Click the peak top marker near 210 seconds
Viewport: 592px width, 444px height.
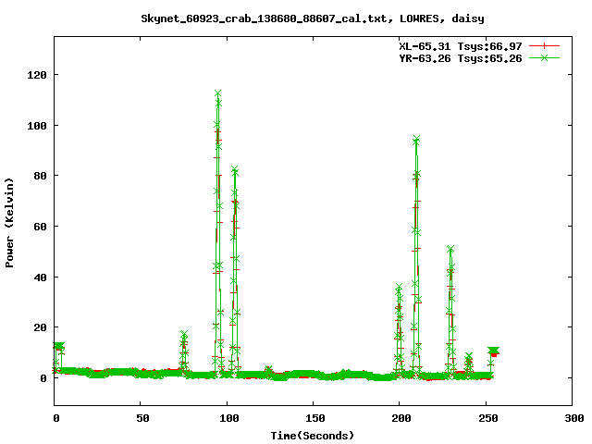[416, 139]
